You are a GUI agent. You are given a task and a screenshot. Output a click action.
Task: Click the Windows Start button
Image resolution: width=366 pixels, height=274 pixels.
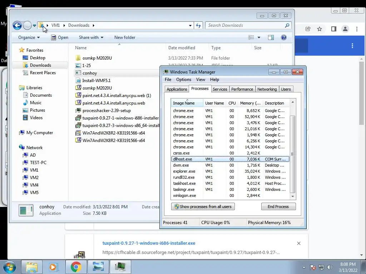click(x=9, y=267)
